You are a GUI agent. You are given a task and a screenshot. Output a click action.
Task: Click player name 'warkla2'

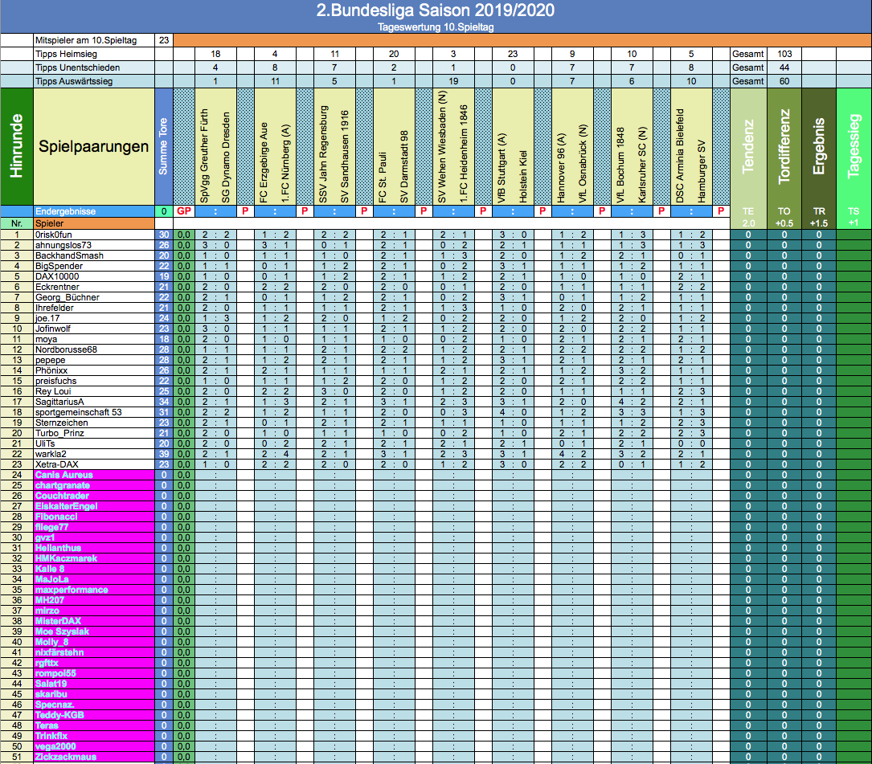(51, 454)
